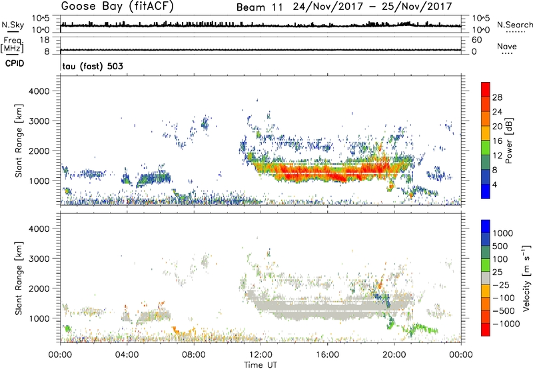The height and width of the screenshot is (369, 533).
Task: Select the "tau (fast) 503" control program text
Action: point(93,66)
